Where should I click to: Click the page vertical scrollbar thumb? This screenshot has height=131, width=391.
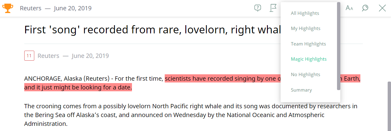[389, 106]
